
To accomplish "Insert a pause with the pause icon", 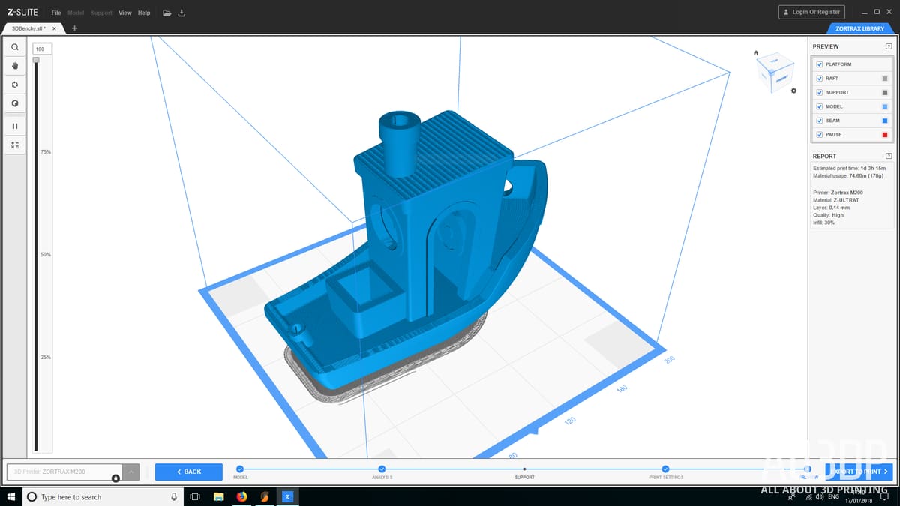I will point(15,126).
